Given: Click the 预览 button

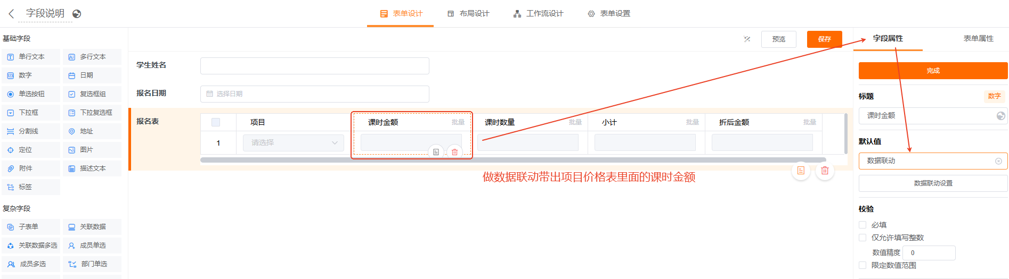Looking at the screenshot, I should [779, 39].
